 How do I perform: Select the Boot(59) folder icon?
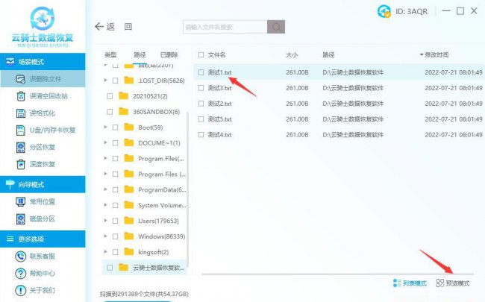(128, 127)
